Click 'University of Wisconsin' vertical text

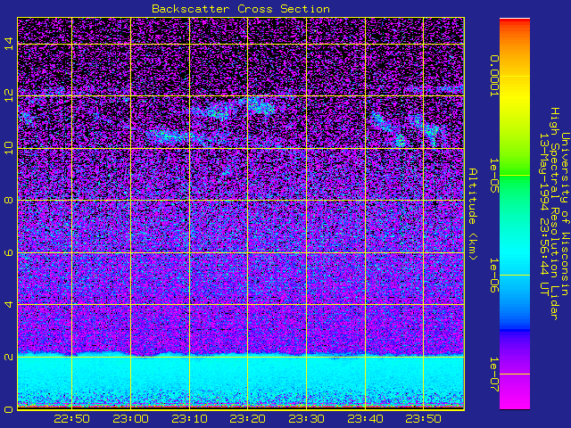[x=565, y=214]
